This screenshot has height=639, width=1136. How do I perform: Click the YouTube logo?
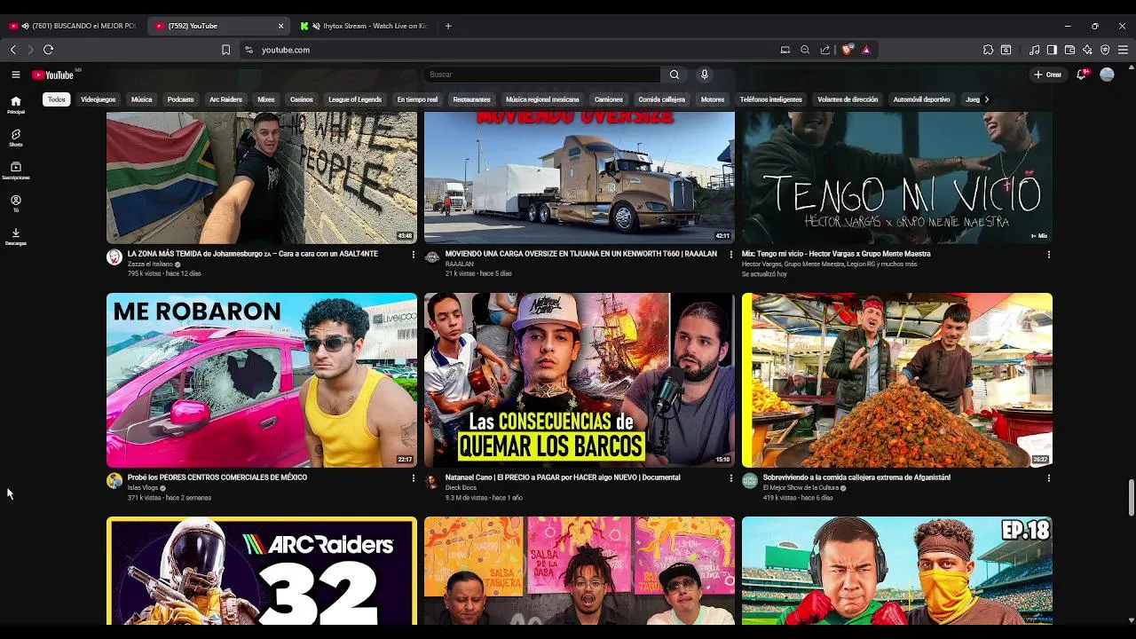coord(53,75)
